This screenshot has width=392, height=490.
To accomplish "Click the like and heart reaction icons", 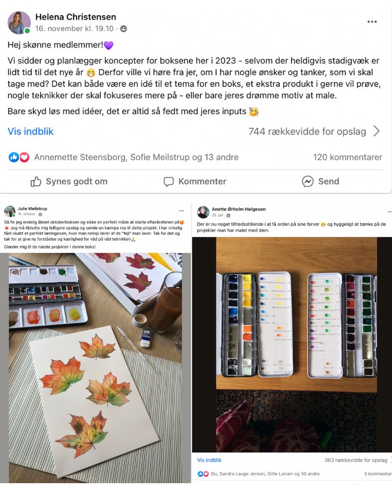I will 19,157.
